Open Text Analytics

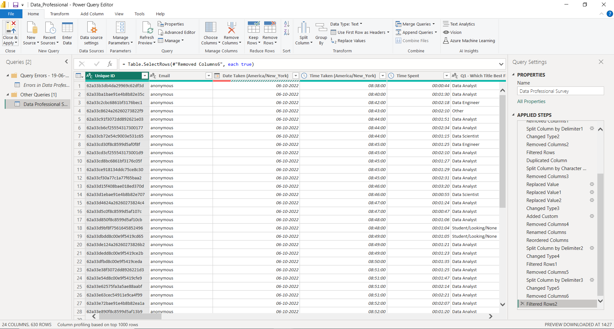pyautogui.click(x=459, y=24)
